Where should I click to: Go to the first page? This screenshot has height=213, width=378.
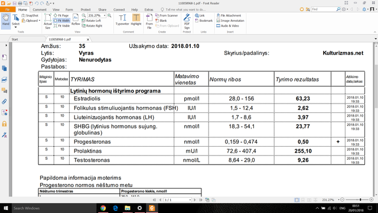tap(154, 200)
